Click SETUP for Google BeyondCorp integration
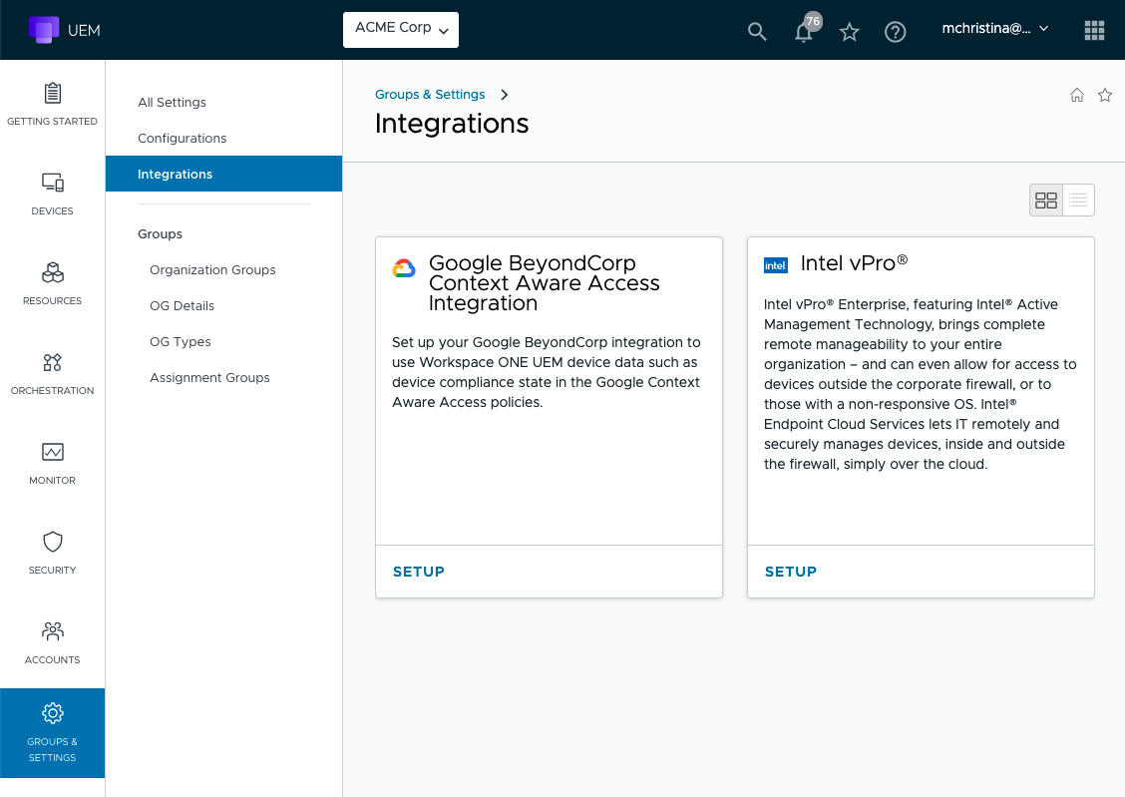 coord(419,572)
